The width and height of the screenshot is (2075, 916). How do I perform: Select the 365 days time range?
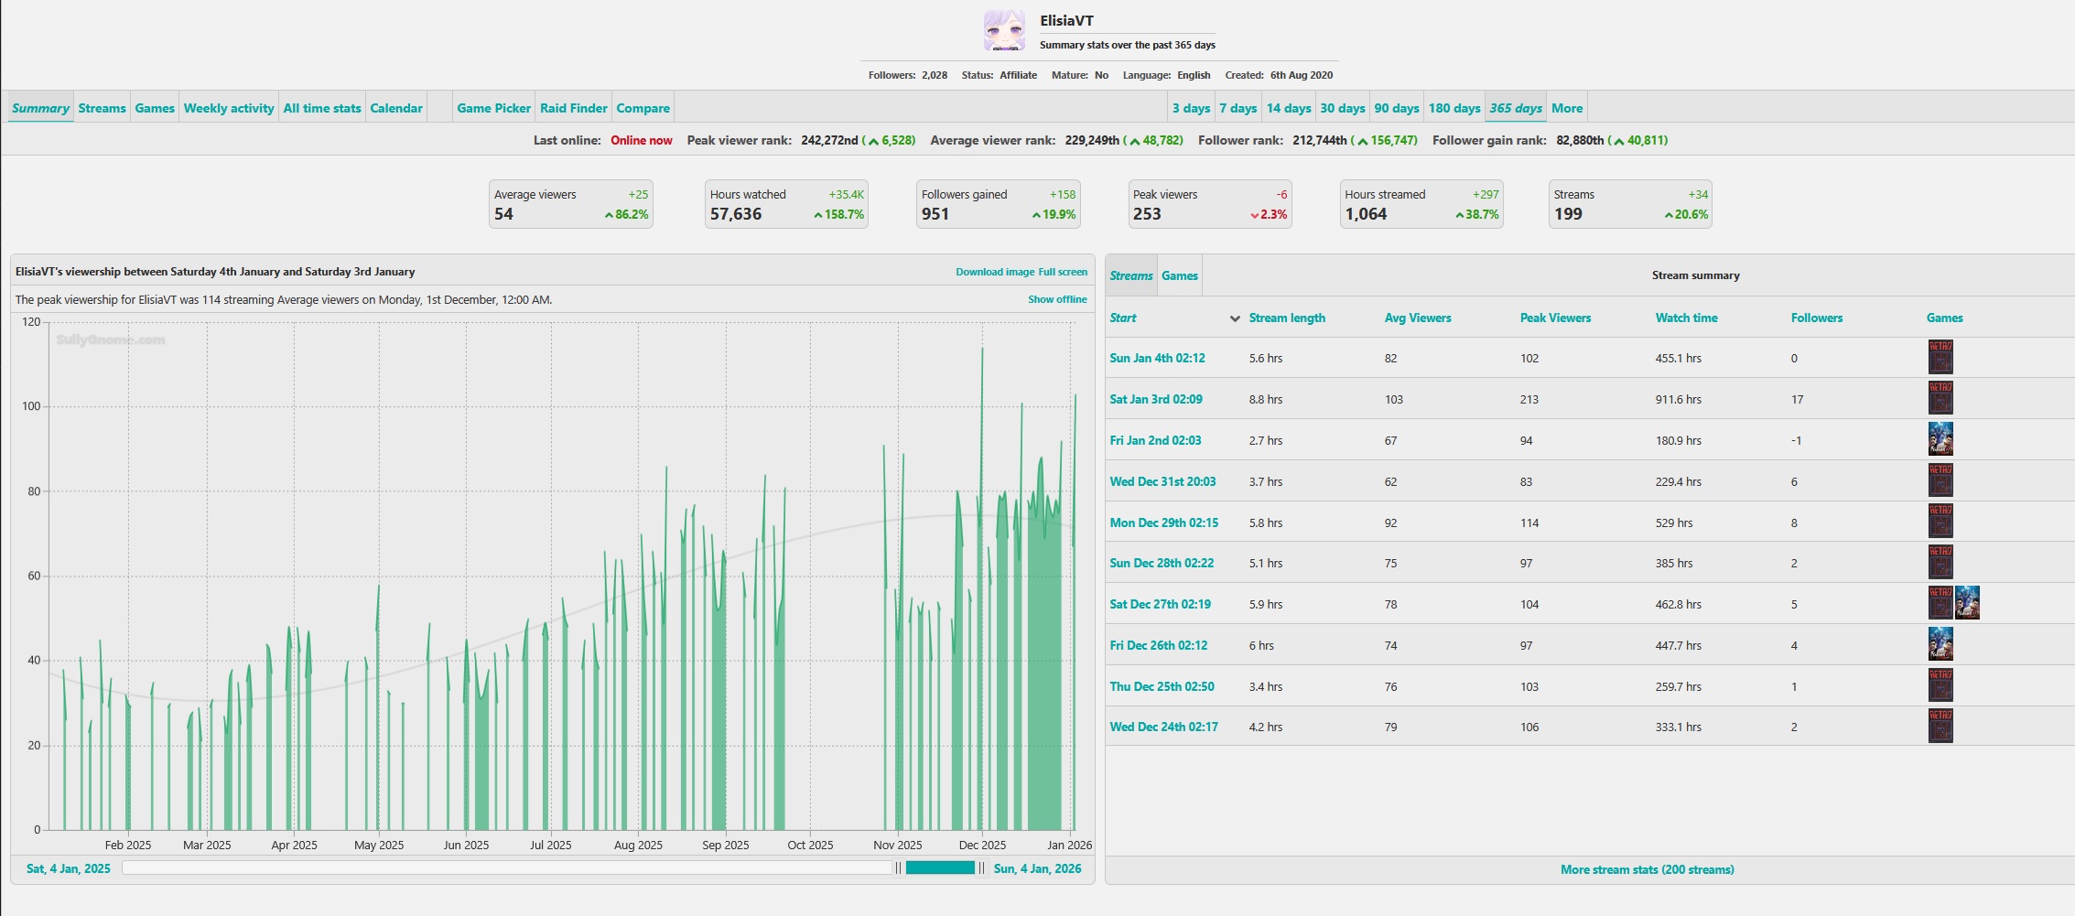click(x=1516, y=108)
